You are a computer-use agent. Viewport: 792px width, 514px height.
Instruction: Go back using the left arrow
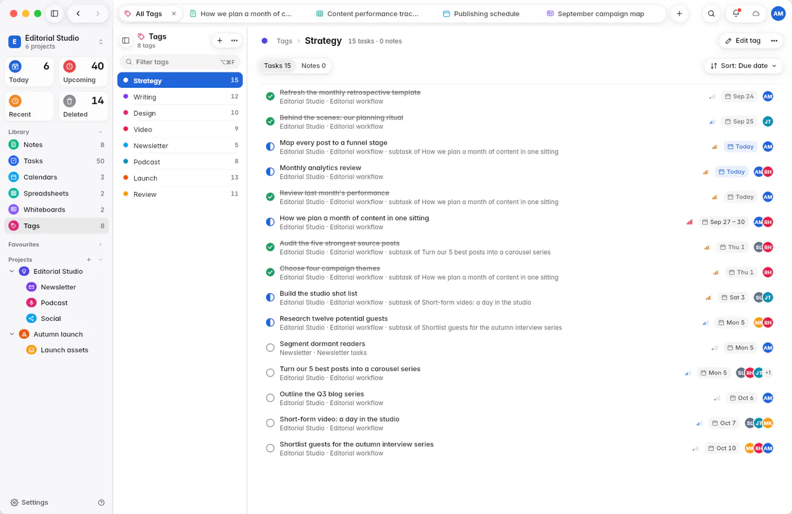(78, 14)
